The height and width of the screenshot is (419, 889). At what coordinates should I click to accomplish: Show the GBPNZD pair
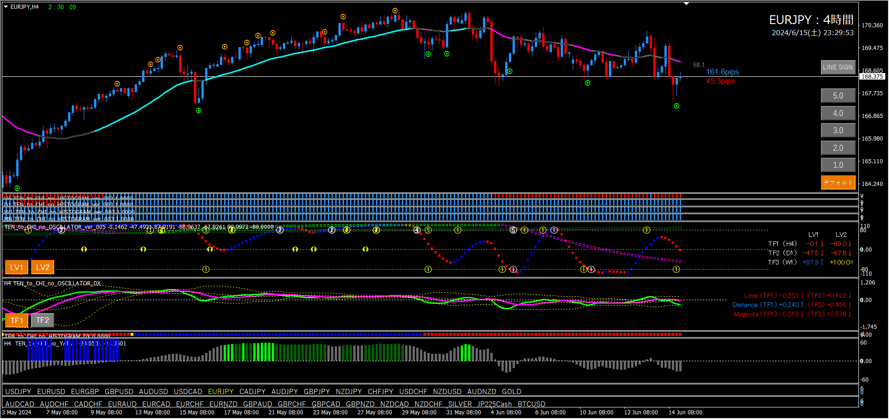[x=360, y=404]
